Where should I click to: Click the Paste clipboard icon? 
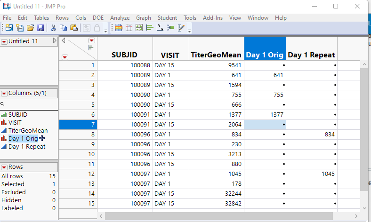point(74,28)
